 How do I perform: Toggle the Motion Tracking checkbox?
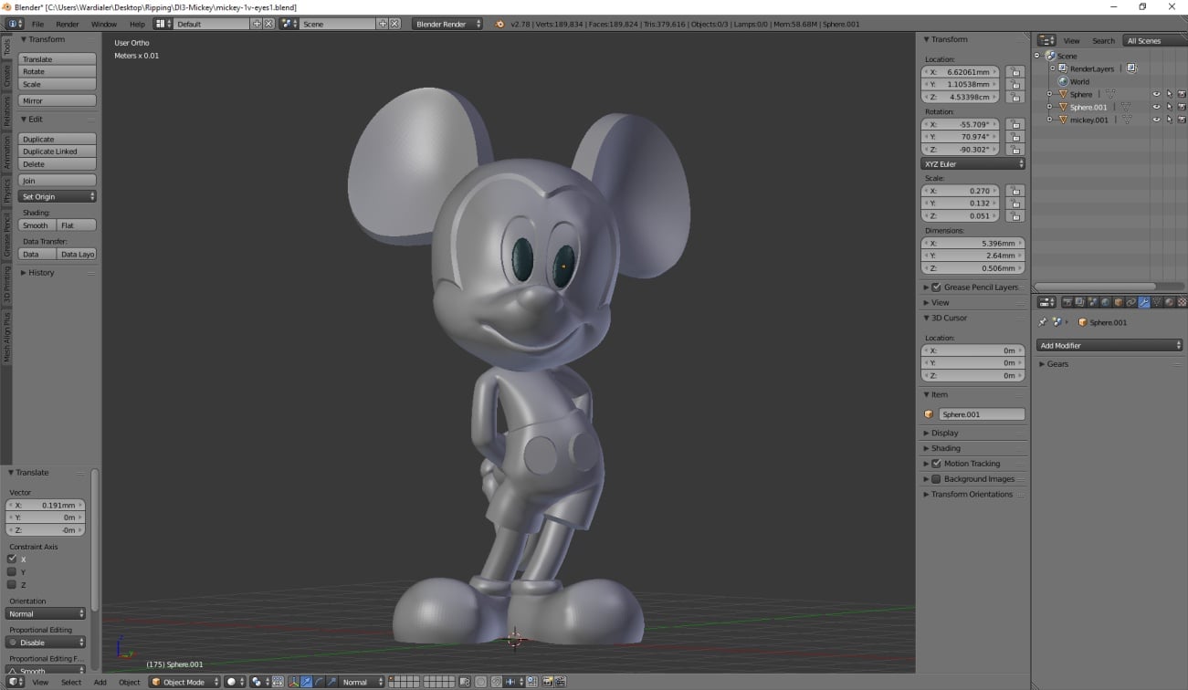pyautogui.click(x=936, y=464)
